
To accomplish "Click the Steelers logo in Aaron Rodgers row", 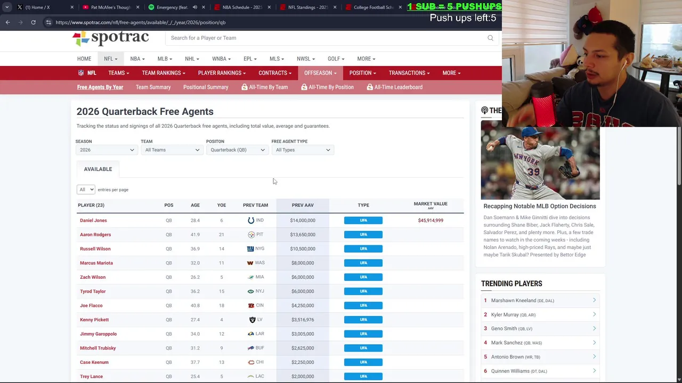I will (x=251, y=235).
